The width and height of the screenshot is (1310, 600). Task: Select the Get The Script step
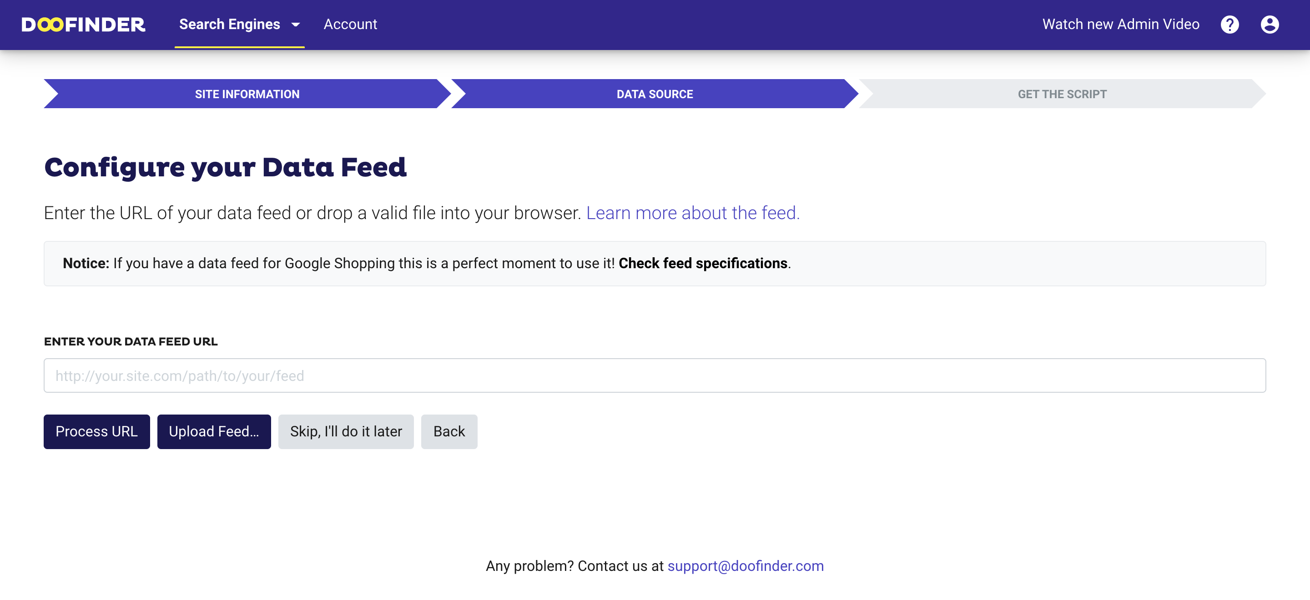click(1062, 94)
